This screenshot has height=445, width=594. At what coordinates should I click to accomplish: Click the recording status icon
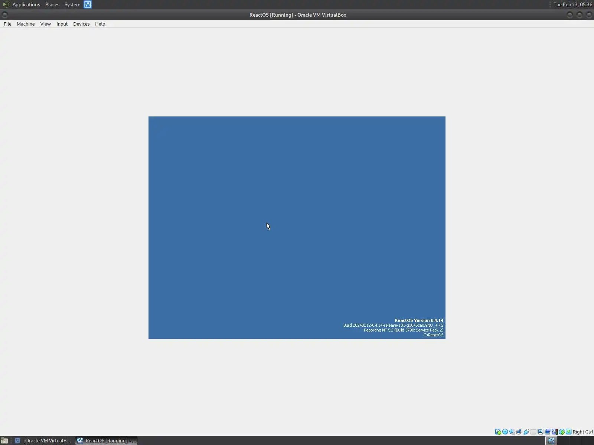[548, 432]
